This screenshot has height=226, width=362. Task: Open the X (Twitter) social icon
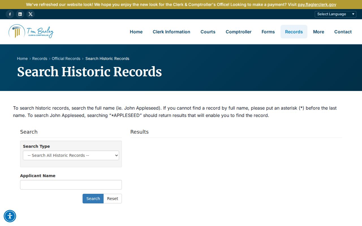(x=31, y=14)
